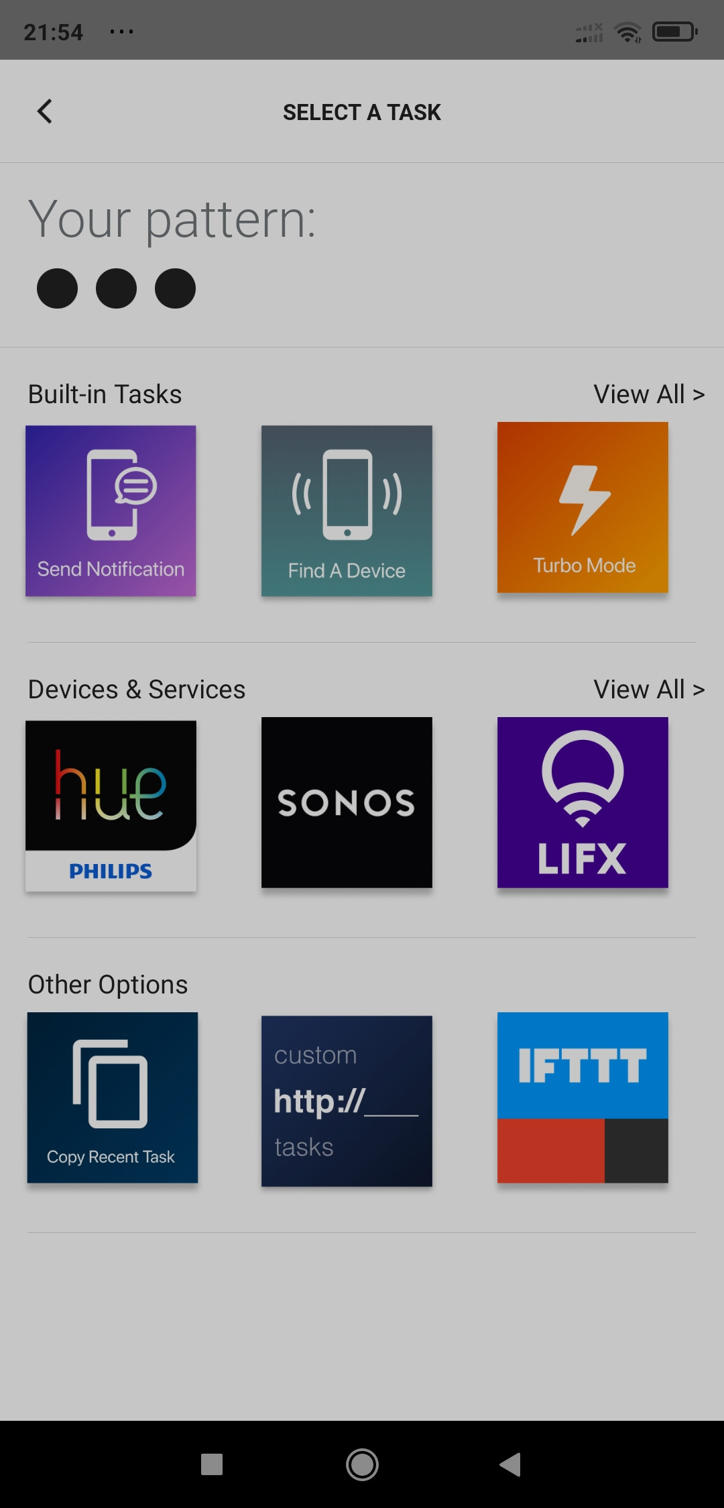Expand Built-in Tasks with View All
724x1508 pixels.
tap(648, 394)
